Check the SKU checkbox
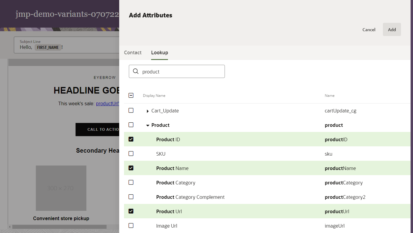The width and height of the screenshot is (413, 233). 131,154
